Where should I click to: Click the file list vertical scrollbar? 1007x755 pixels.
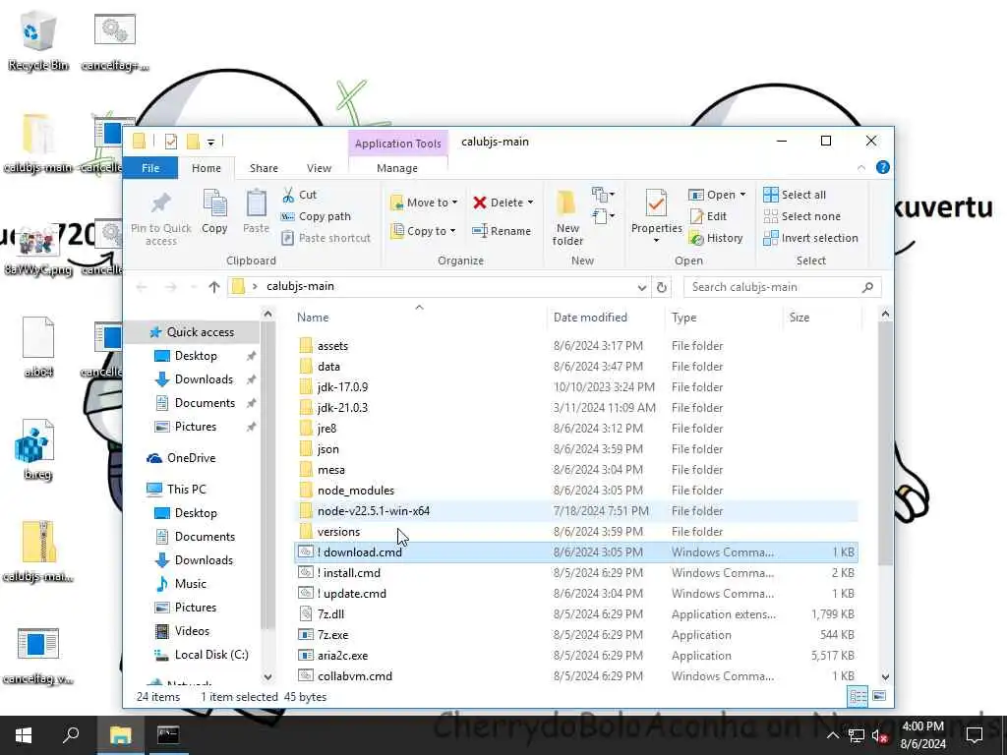pos(885,443)
